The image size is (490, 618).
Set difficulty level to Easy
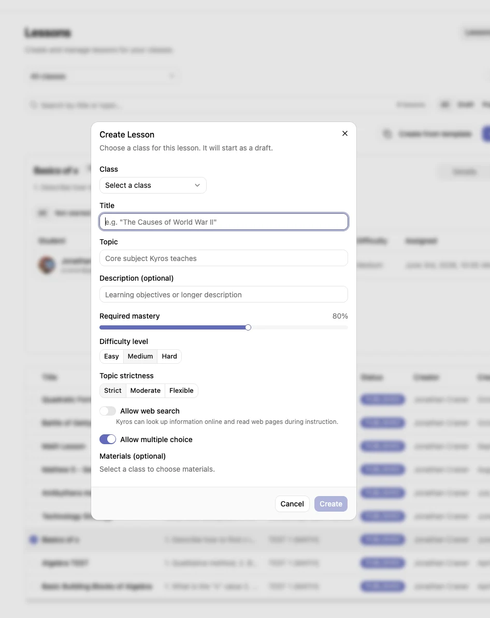111,356
